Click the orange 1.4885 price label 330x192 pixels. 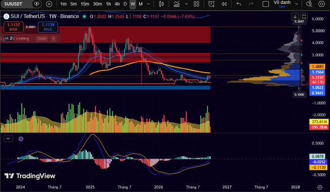click(x=317, y=67)
